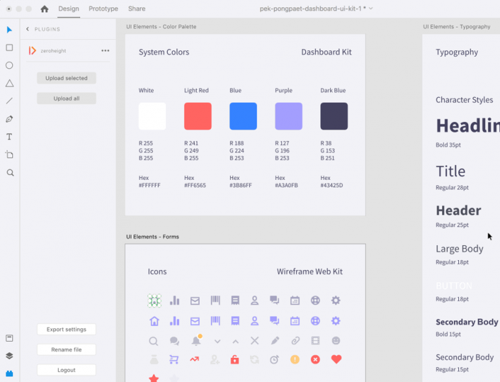Select the Text tool
Image resolution: width=500 pixels, height=382 pixels.
[x=9, y=137]
